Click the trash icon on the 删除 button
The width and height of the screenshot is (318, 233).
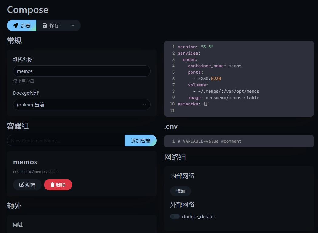(x=52, y=185)
